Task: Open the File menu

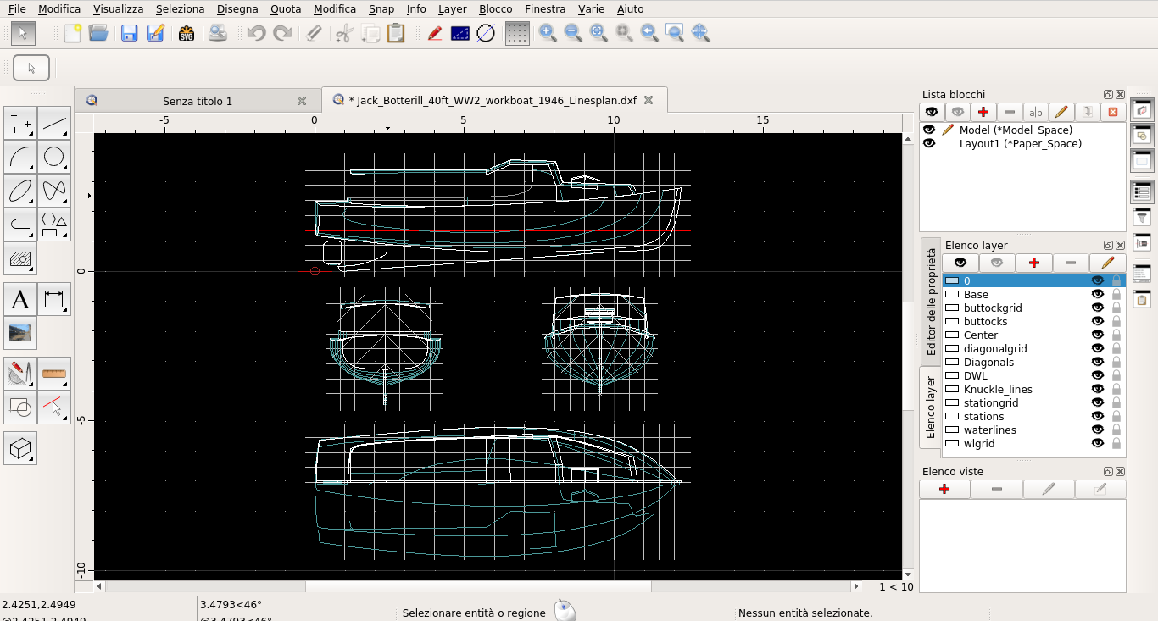Action: tap(17, 8)
